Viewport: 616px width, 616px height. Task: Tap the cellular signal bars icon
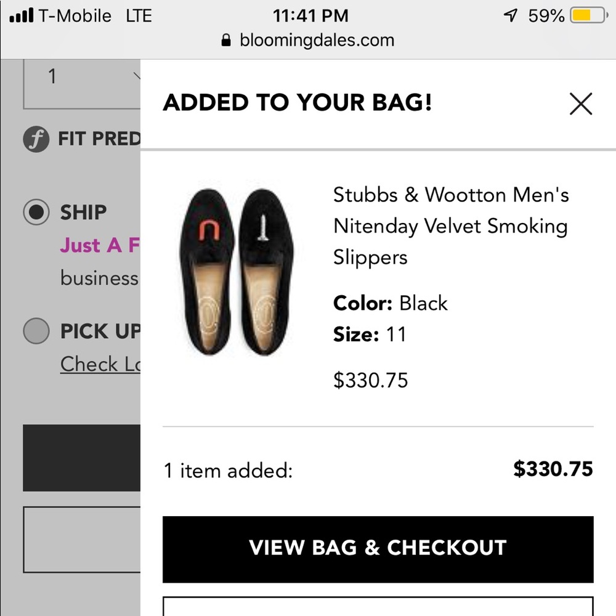pyautogui.click(x=22, y=16)
